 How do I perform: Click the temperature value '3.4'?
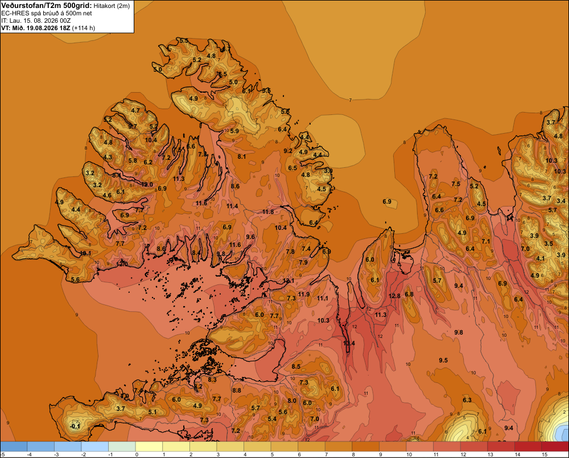click(x=561, y=201)
